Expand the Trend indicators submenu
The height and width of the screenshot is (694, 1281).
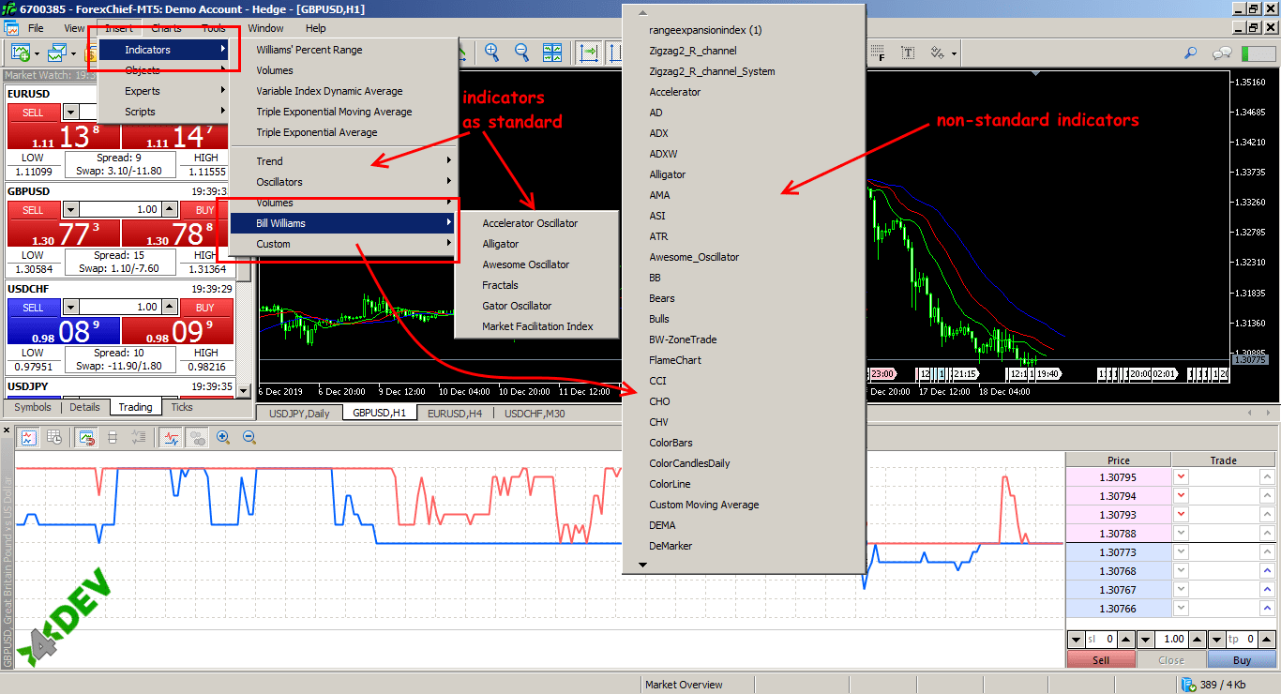(x=343, y=161)
